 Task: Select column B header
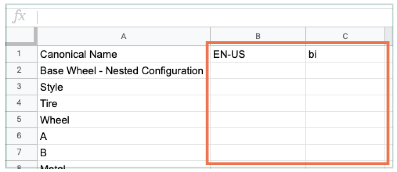(258, 36)
